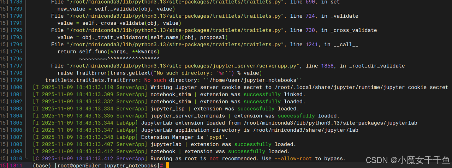
Task: Click '_root_dir_validate' function name
Action: (x=377, y=66)
